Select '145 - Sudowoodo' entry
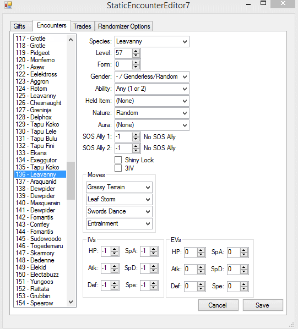The height and width of the screenshot is (329, 298). pos(40,239)
